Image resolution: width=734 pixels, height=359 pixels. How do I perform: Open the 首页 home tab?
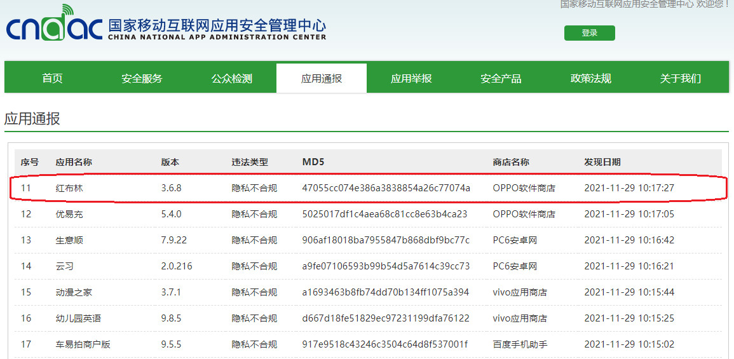(52, 78)
